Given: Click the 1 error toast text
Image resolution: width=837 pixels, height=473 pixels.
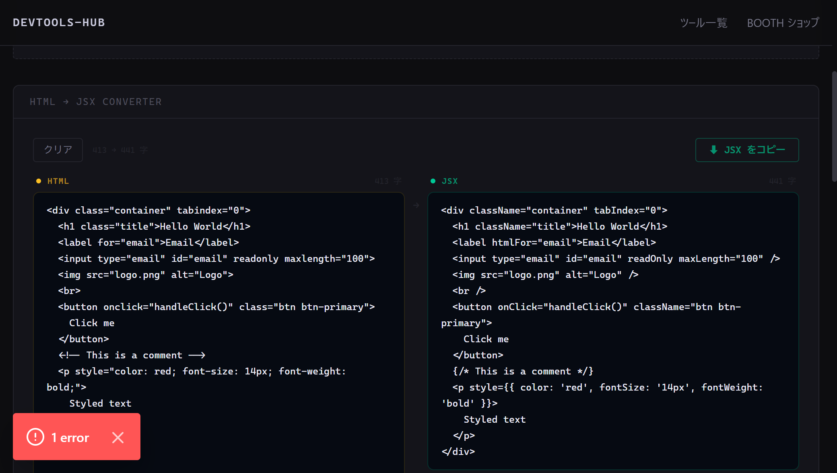Looking at the screenshot, I should tap(70, 438).
